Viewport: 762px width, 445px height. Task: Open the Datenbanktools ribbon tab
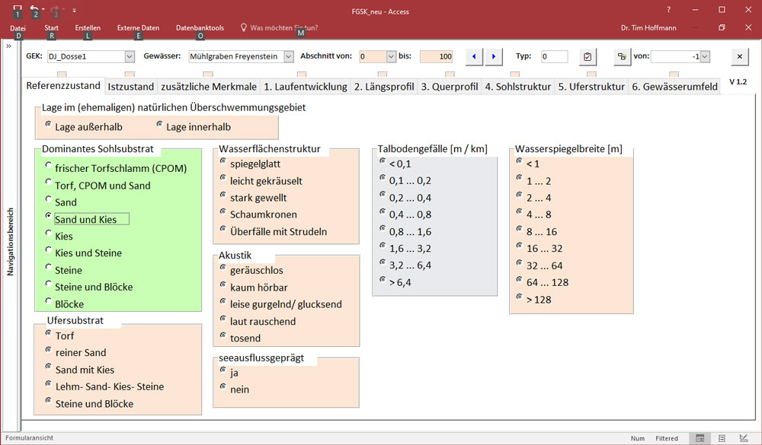tap(200, 27)
